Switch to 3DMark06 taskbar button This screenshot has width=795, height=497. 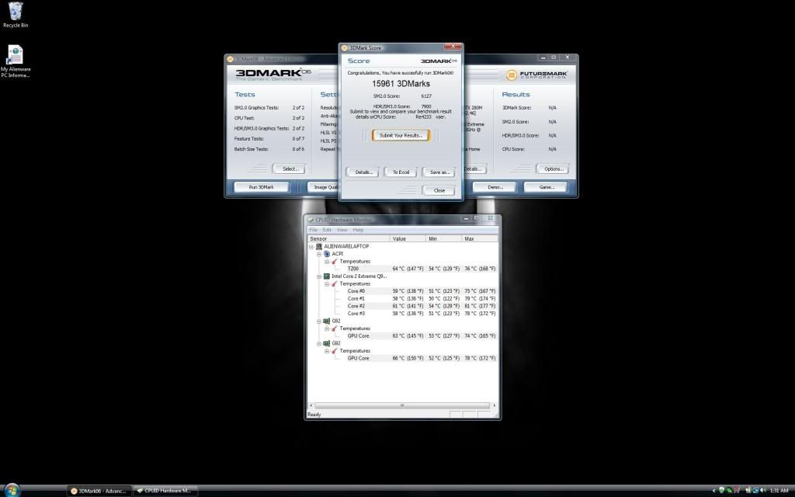pyautogui.click(x=99, y=491)
